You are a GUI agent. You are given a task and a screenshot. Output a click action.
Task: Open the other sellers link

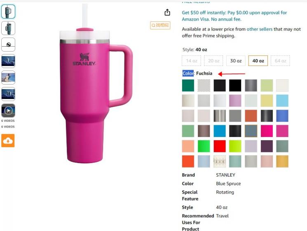(x=260, y=29)
